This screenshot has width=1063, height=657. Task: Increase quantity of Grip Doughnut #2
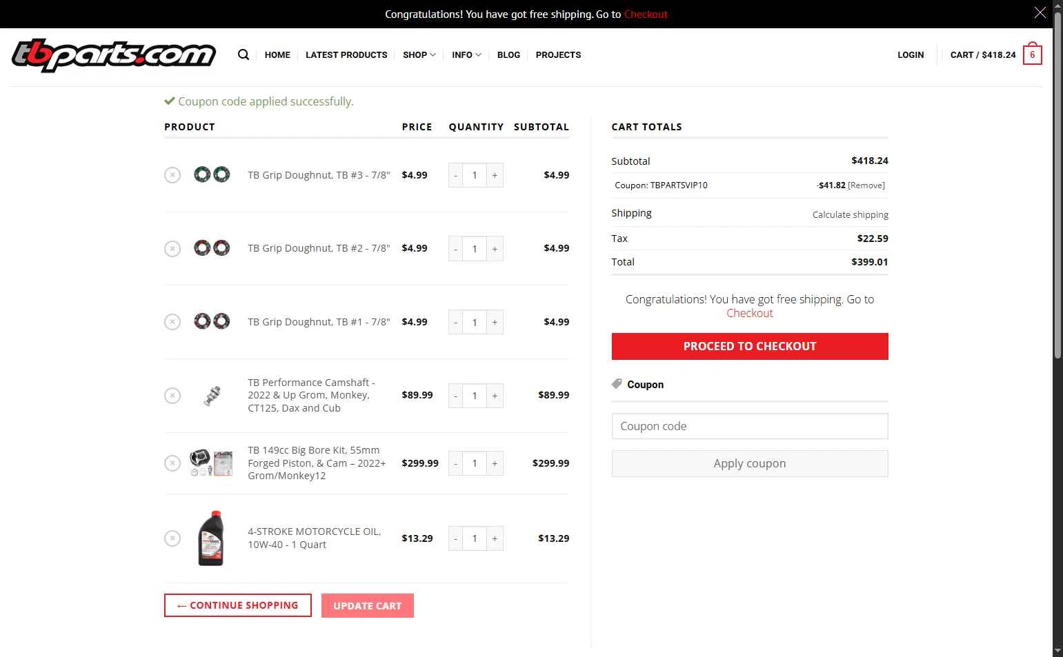495,249
